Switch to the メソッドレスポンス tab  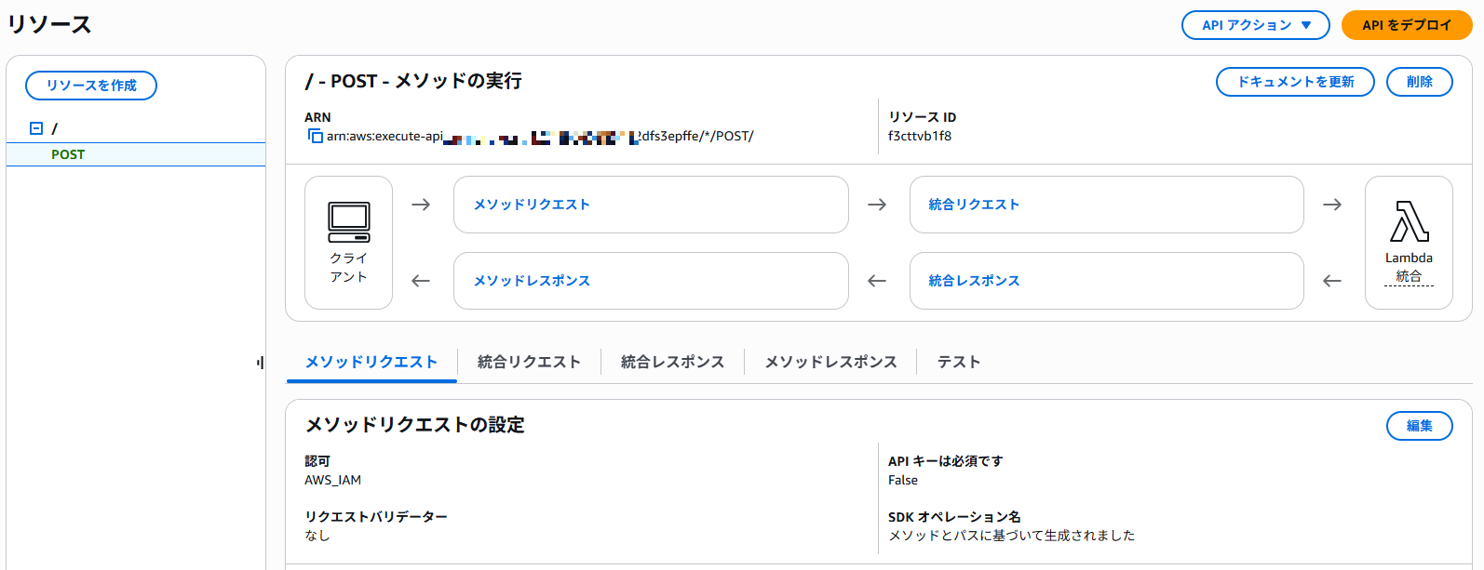[x=830, y=362]
